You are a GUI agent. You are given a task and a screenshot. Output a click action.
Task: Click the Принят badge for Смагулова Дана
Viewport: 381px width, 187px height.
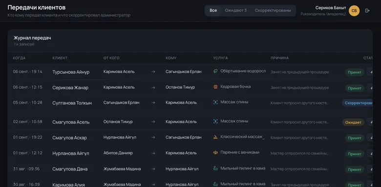(355, 169)
